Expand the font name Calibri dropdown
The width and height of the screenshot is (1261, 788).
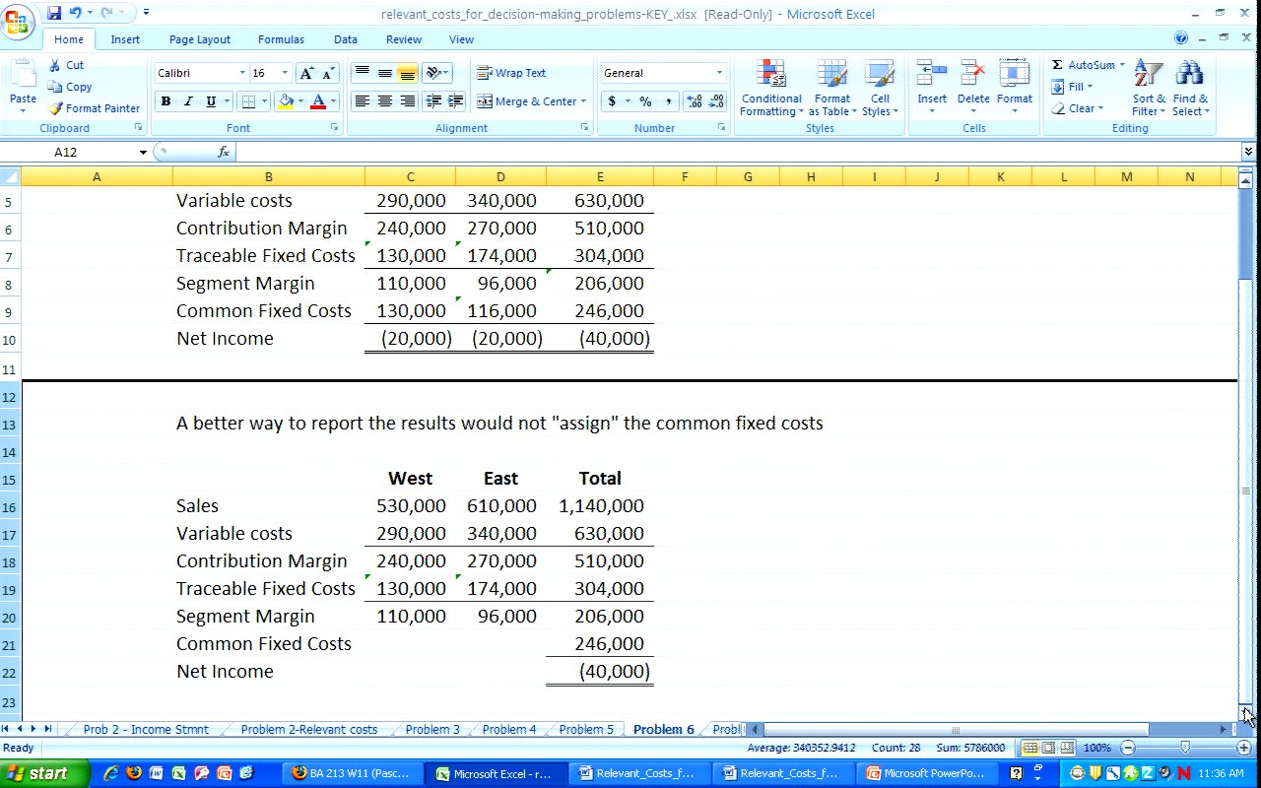tap(242, 74)
